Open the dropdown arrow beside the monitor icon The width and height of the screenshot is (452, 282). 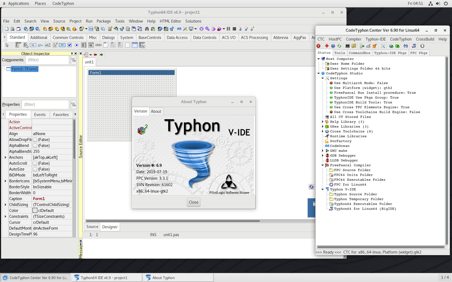pyautogui.click(x=196, y=29)
